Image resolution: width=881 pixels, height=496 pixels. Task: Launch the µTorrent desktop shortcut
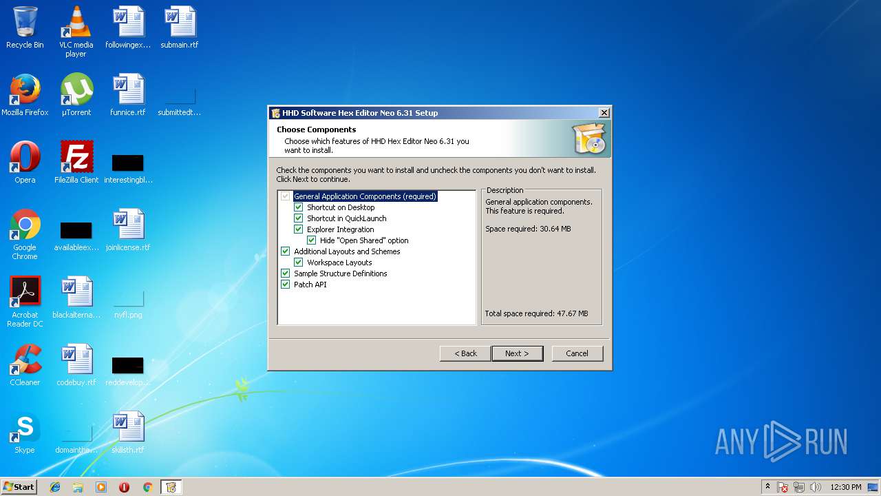coord(76,95)
